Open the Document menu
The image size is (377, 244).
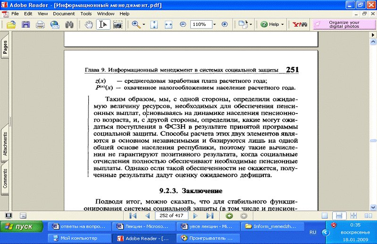[x=64, y=14]
